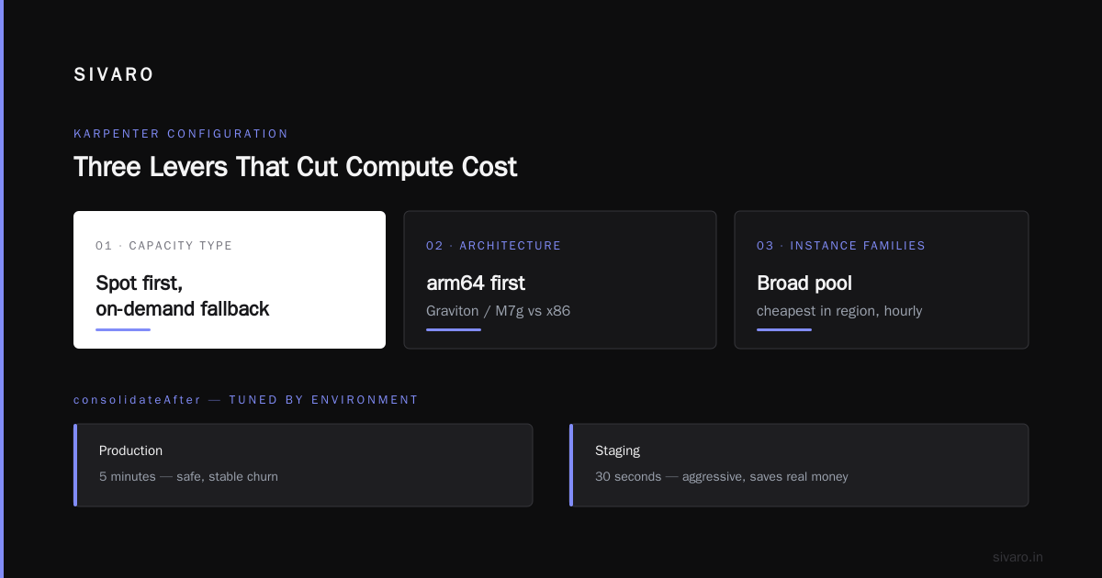Screen dimensions: 1102x578
Task: Click the Graviton / M7g vs x86 subtitle
Action: [x=498, y=311]
